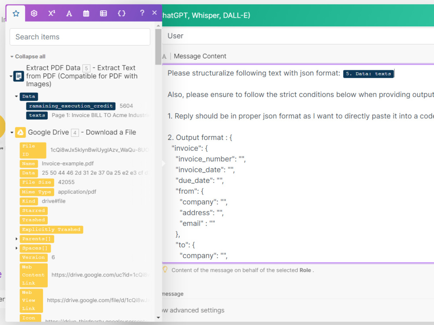Click into the Message Content text area
The width and height of the screenshot is (434, 325).
298,164
